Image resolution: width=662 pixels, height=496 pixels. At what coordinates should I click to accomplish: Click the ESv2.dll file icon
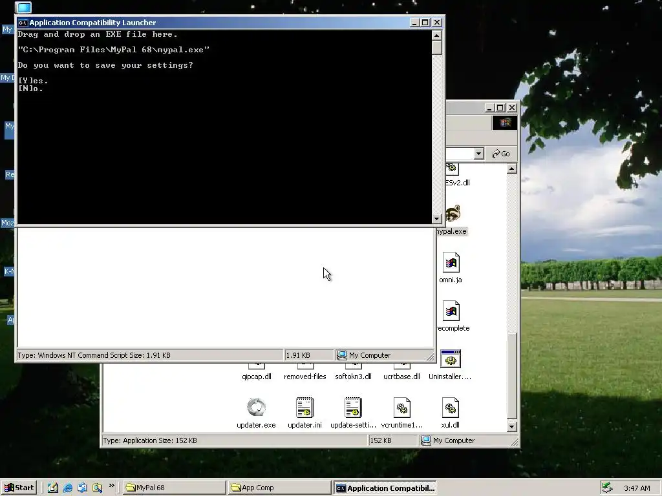452,169
